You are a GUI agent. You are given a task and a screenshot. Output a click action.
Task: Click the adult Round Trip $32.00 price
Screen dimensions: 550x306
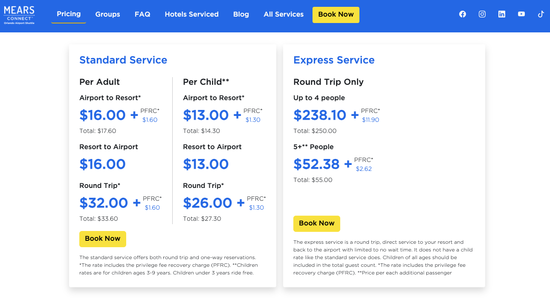pos(104,203)
